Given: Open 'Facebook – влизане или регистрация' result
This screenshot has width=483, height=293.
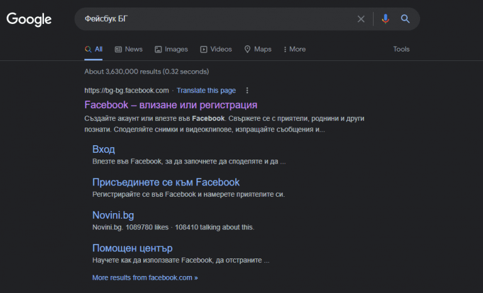Looking at the screenshot, I should click(170, 104).
